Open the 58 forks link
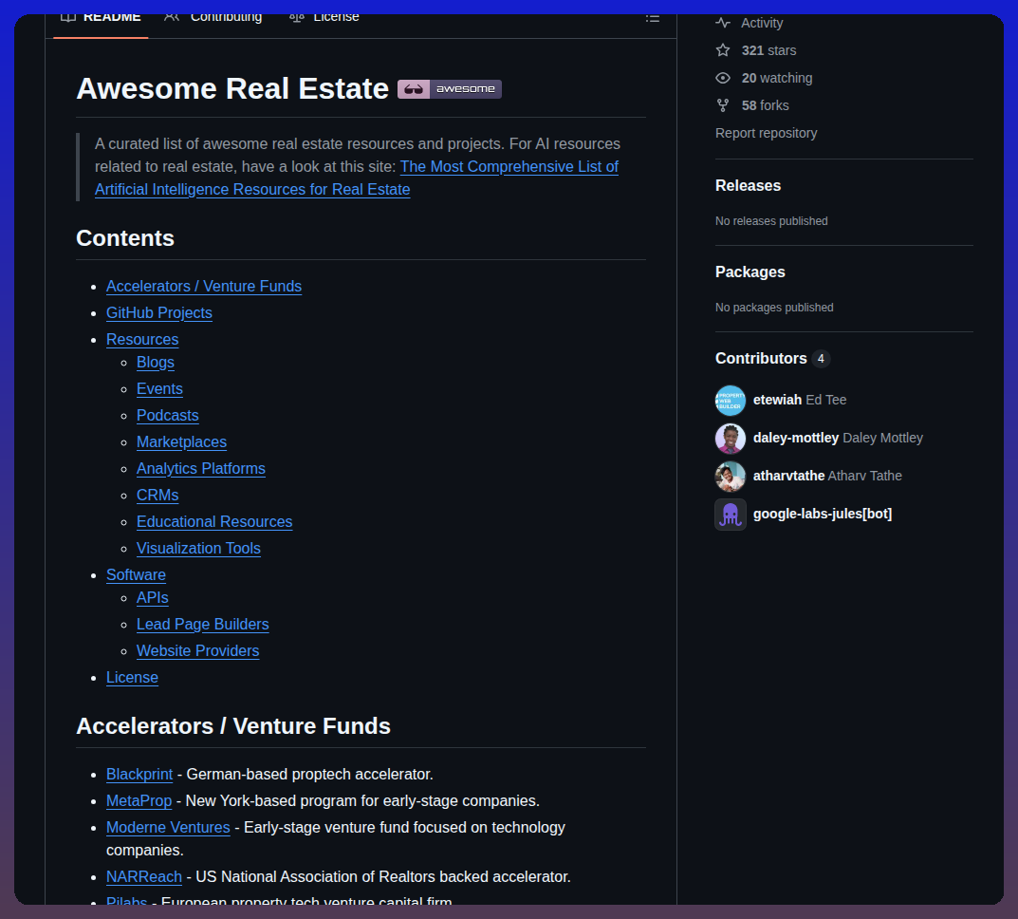This screenshot has height=919, width=1018. click(x=765, y=105)
